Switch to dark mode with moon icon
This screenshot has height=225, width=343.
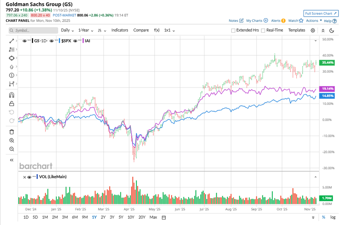332,30
